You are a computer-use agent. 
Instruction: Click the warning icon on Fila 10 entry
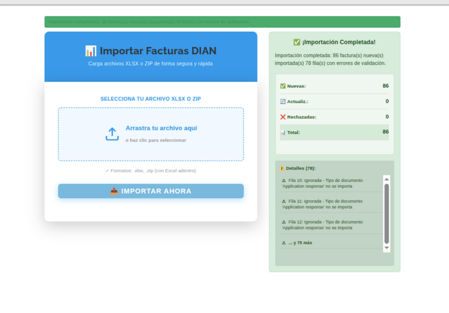click(x=284, y=181)
